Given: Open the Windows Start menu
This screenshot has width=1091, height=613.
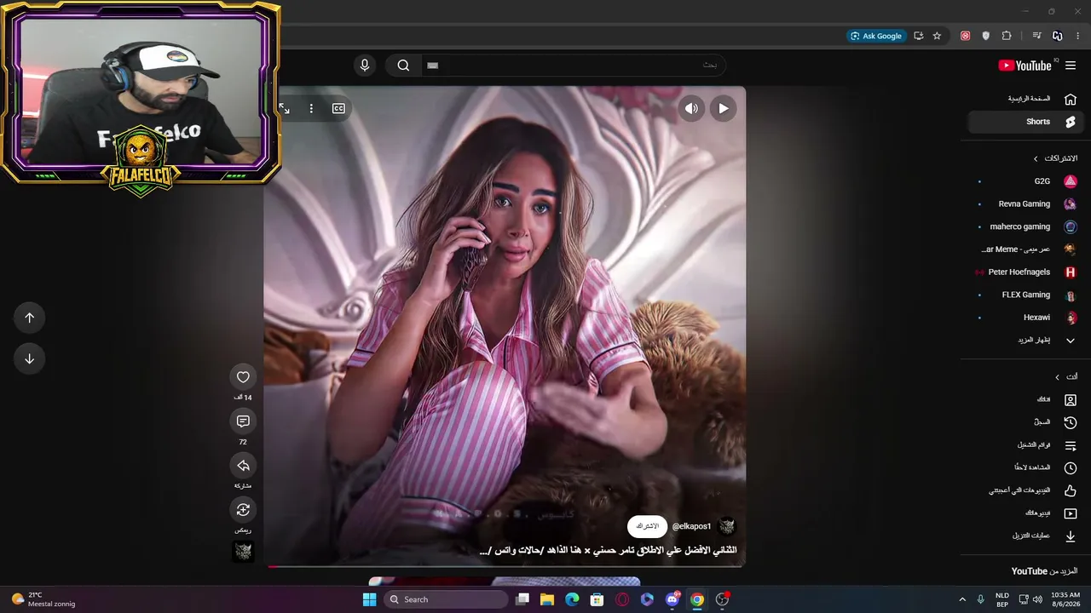Looking at the screenshot, I should tap(369, 599).
